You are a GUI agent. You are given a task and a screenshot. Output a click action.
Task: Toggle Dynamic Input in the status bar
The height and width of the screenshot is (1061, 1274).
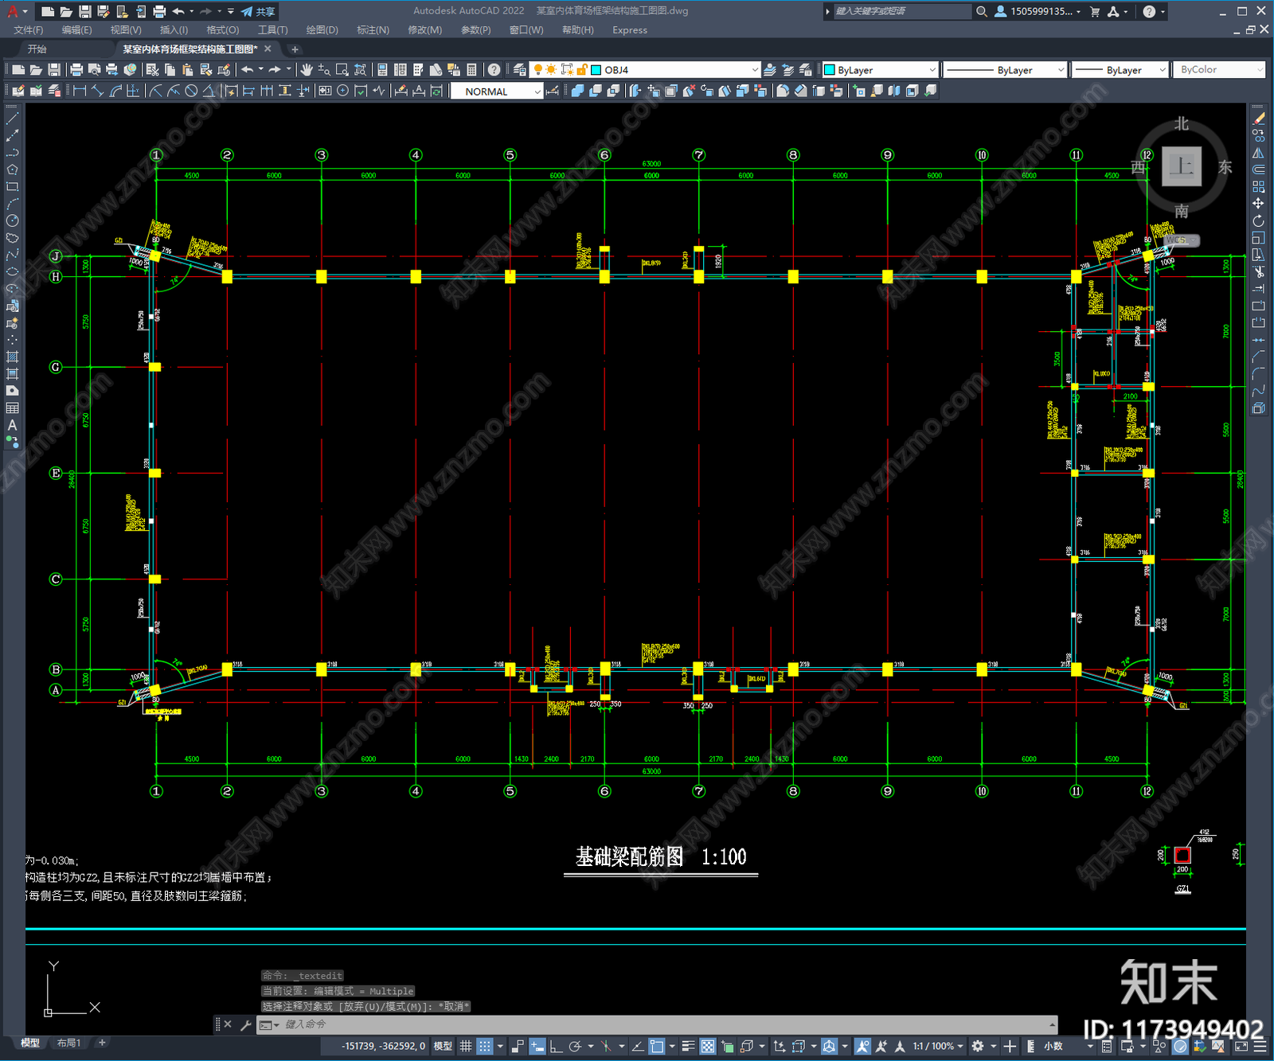537,1046
